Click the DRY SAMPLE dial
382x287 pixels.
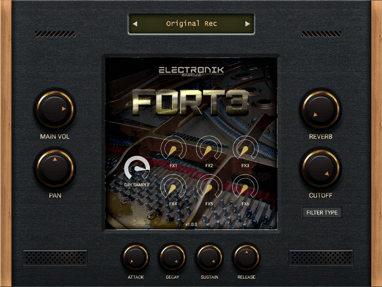point(137,168)
